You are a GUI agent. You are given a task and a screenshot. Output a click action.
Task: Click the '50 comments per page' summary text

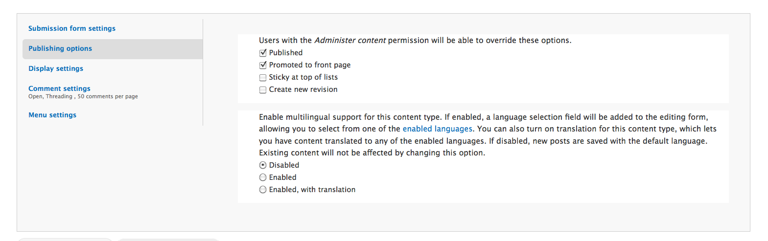tap(108, 97)
